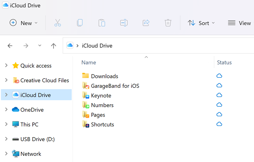254x162 pixels.
Task: Click the cloud status icon for Shortcuts
Action: coord(219,124)
